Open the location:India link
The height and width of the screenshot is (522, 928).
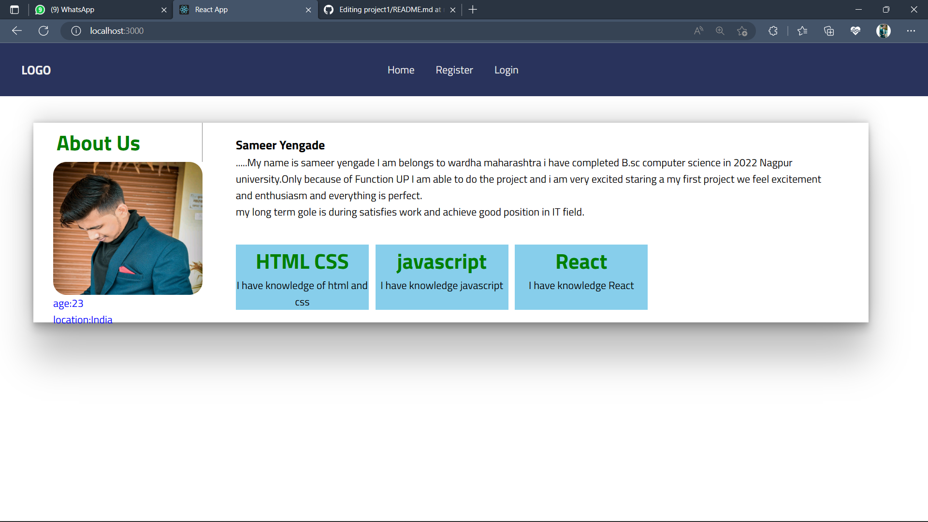(82, 319)
